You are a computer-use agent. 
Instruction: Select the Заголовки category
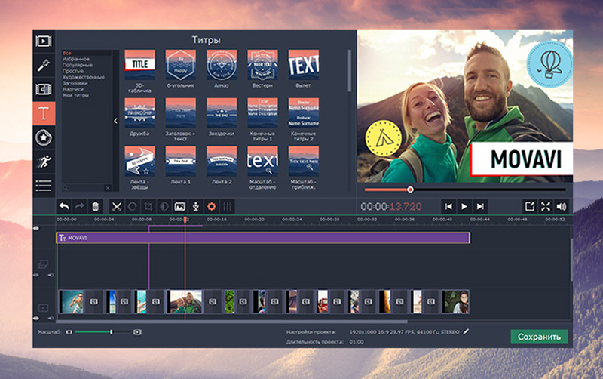click(x=76, y=83)
